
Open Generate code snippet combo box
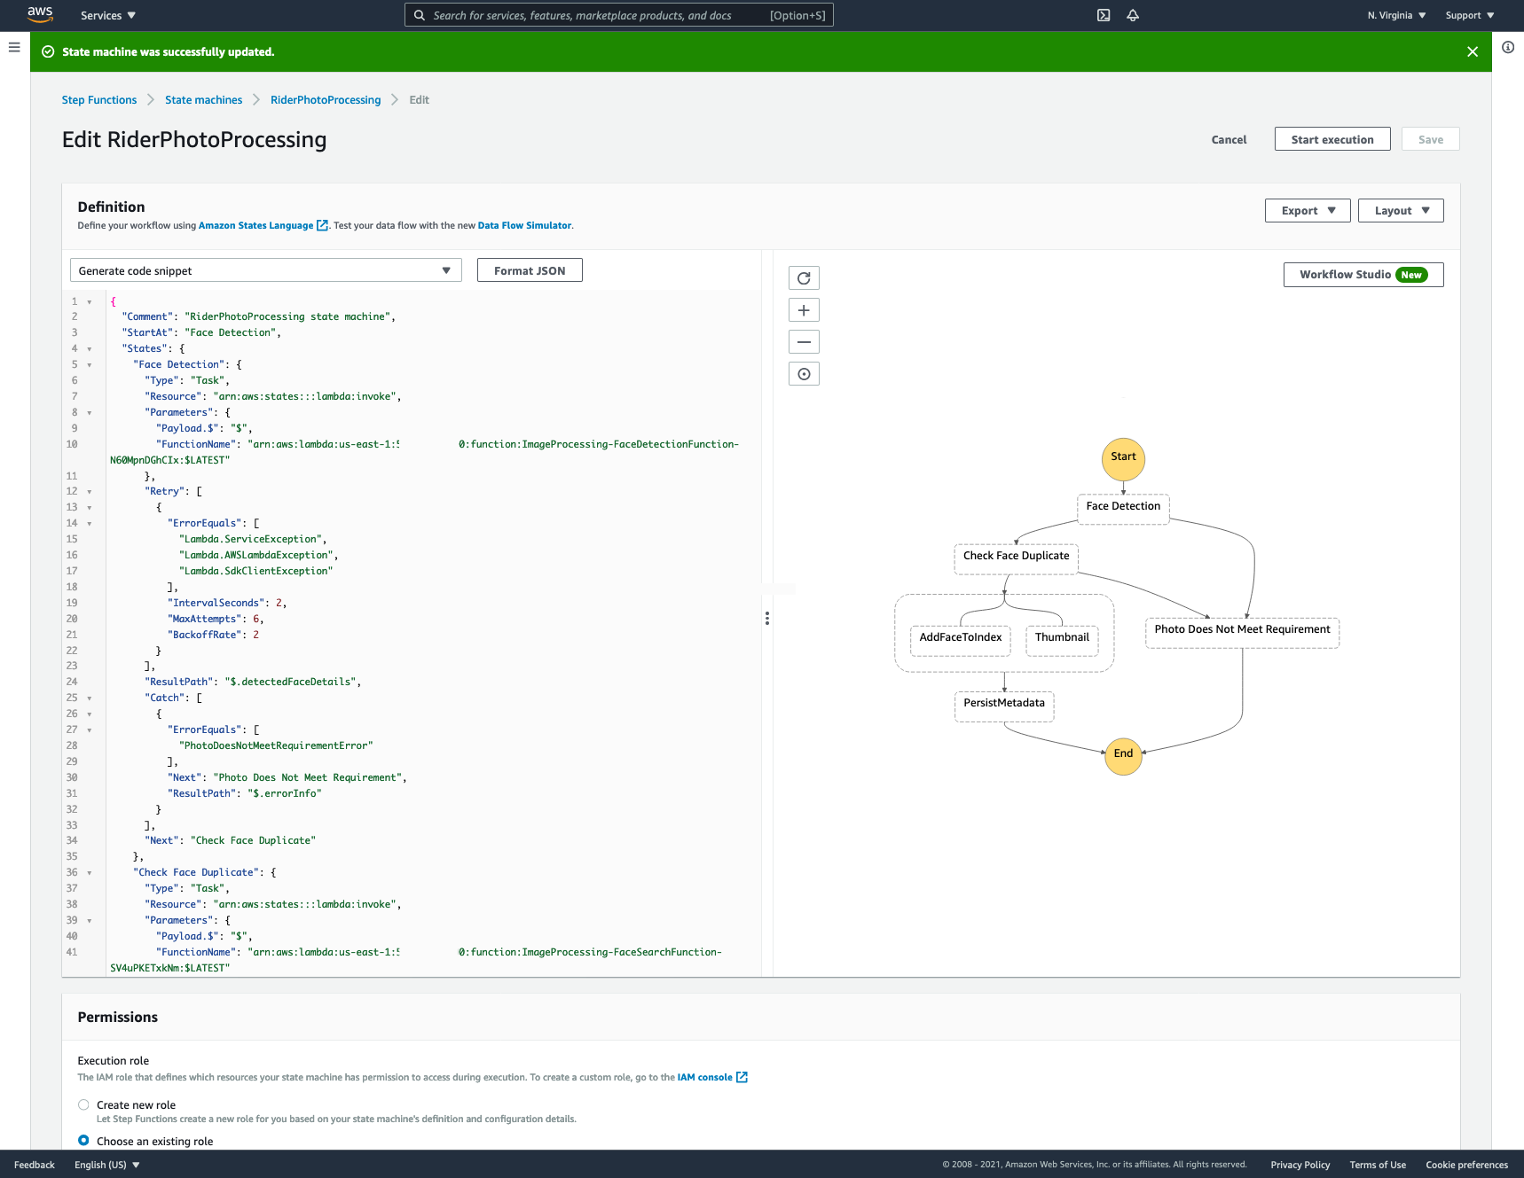click(x=266, y=270)
